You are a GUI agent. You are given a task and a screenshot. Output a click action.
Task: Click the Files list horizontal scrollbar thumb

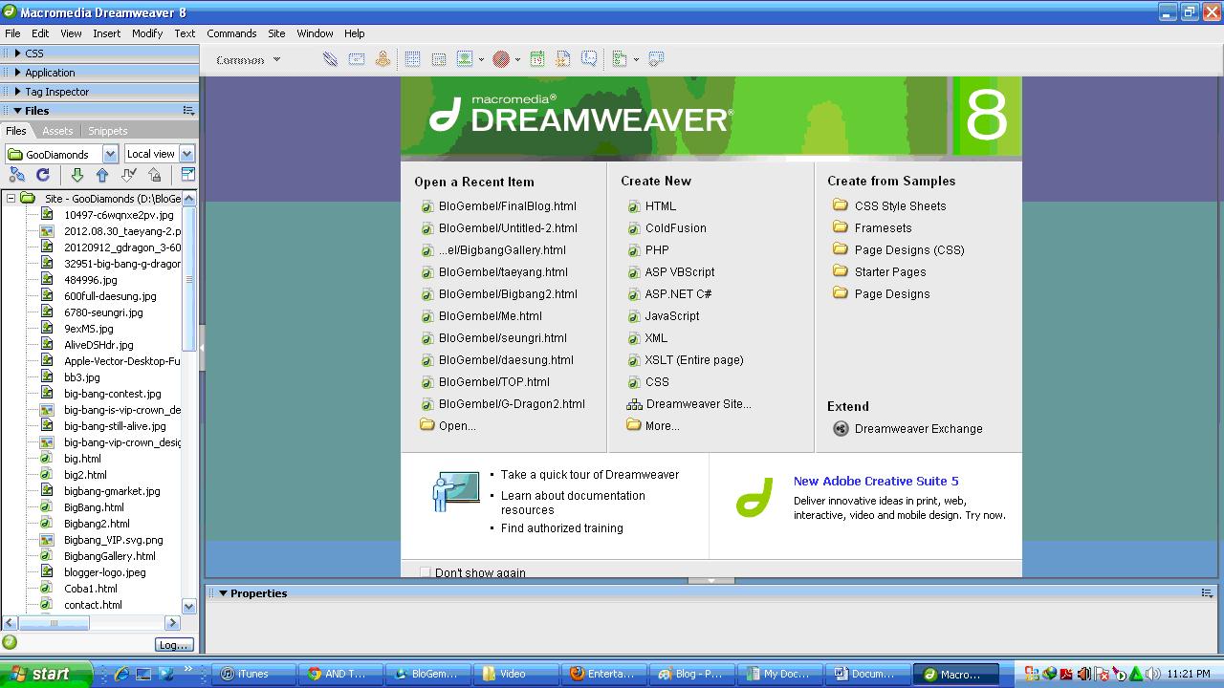click(55, 623)
